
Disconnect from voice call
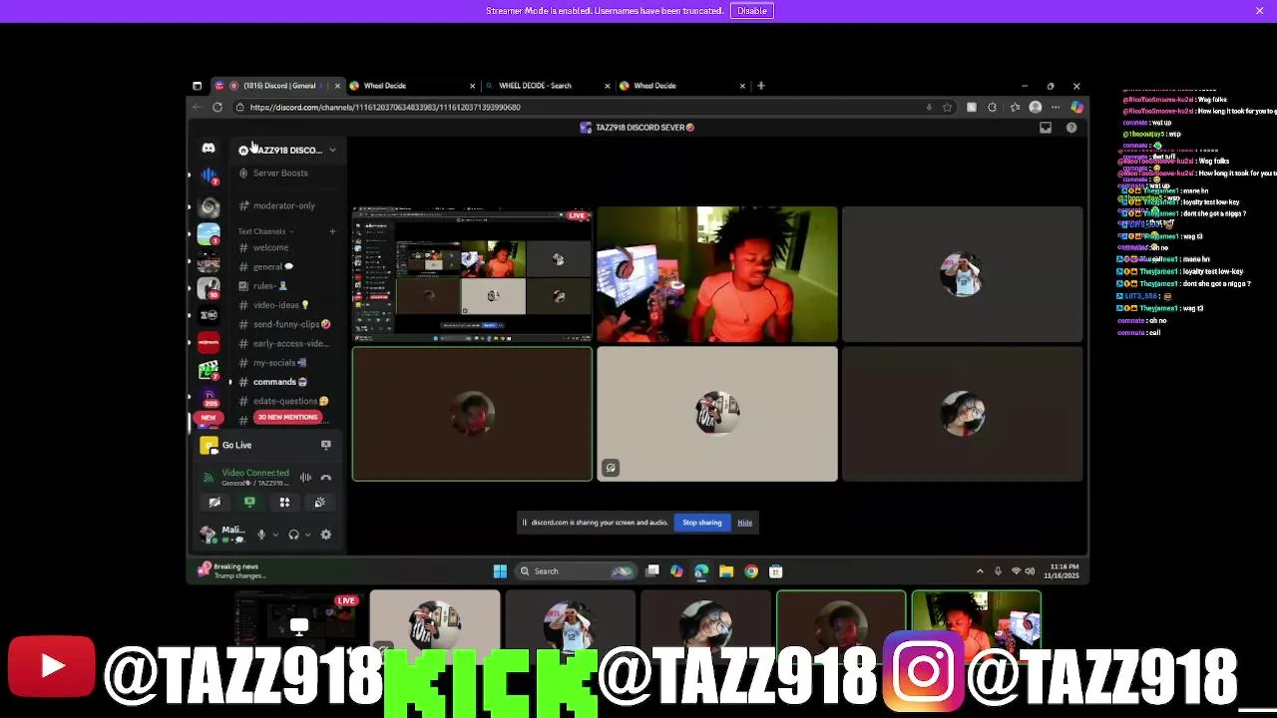point(325,478)
